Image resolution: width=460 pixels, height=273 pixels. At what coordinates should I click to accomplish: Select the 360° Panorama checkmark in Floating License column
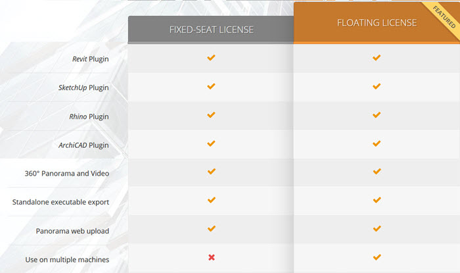[377, 172]
